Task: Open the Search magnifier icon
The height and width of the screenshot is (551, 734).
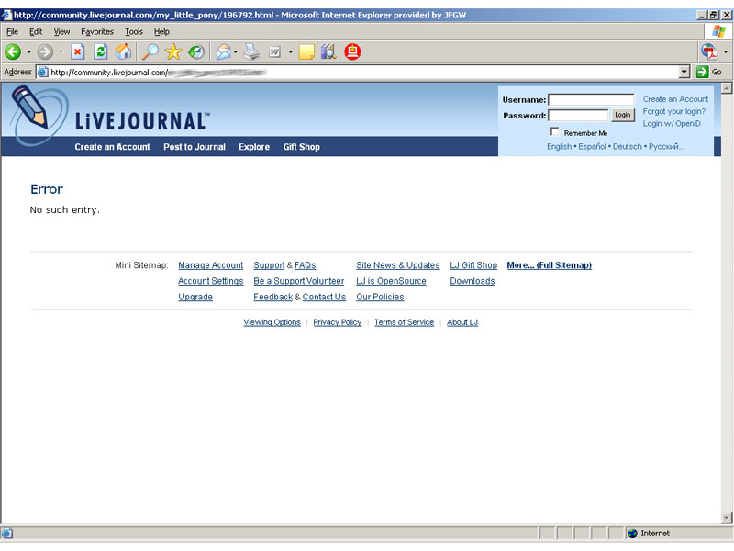Action: 150,52
